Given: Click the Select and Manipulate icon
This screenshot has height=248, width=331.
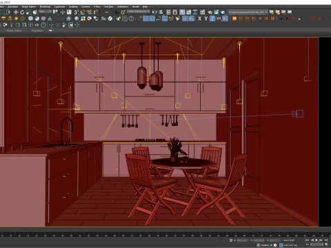Looking at the screenshot, I should (x=63, y=12).
